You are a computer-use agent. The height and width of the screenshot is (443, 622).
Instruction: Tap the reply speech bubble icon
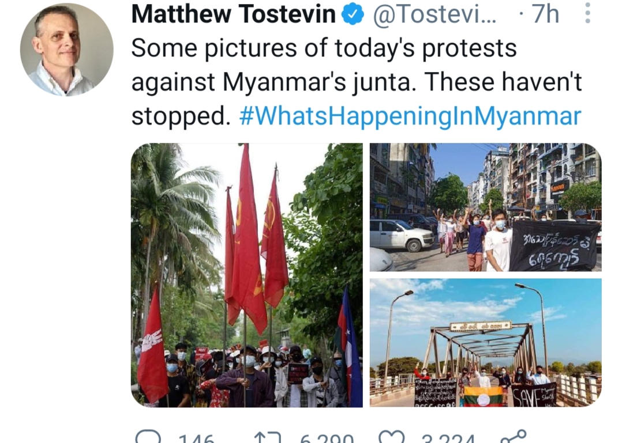pyautogui.click(x=148, y=436)
